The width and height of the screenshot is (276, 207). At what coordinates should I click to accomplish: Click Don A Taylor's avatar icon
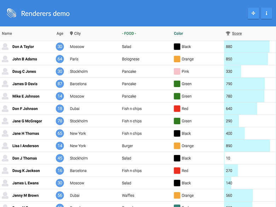[5, 47]
